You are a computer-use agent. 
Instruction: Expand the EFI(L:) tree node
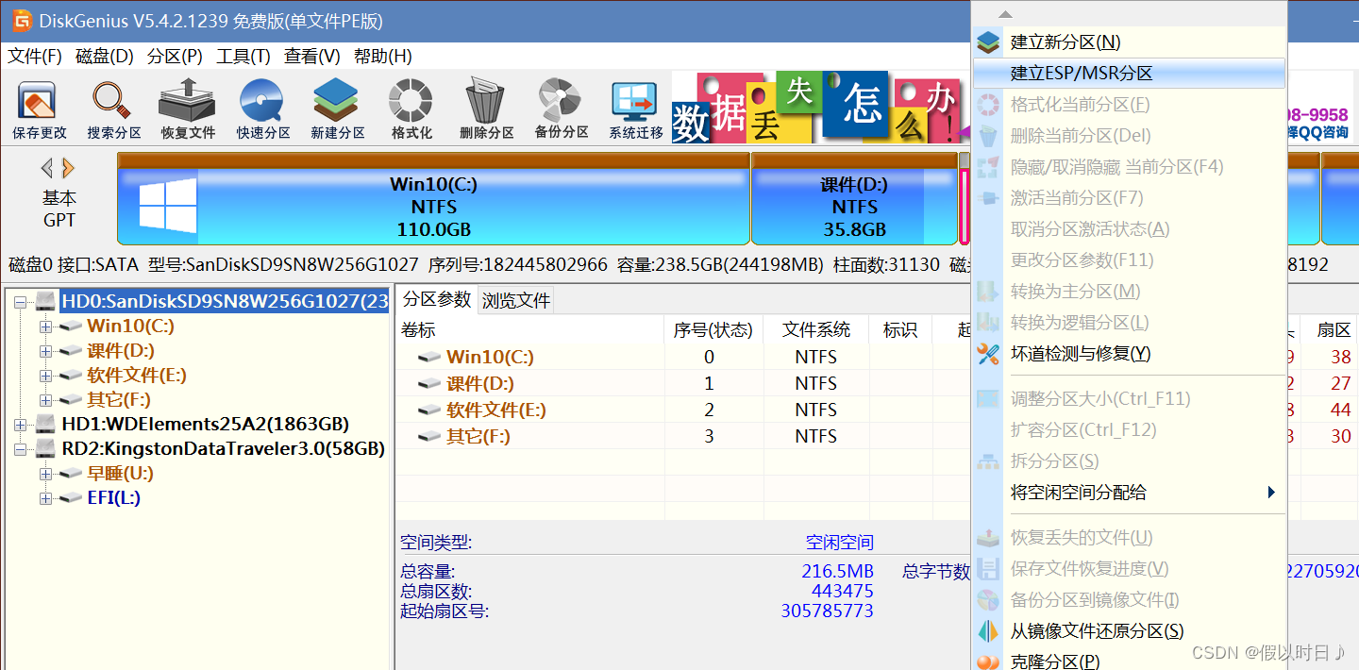coord(45,498)
